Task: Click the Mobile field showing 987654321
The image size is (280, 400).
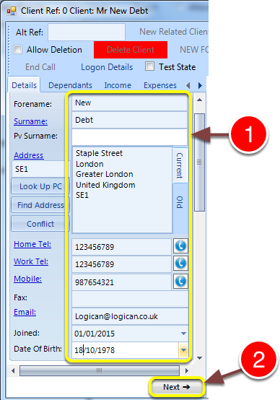Action: [x=121, y=282]
